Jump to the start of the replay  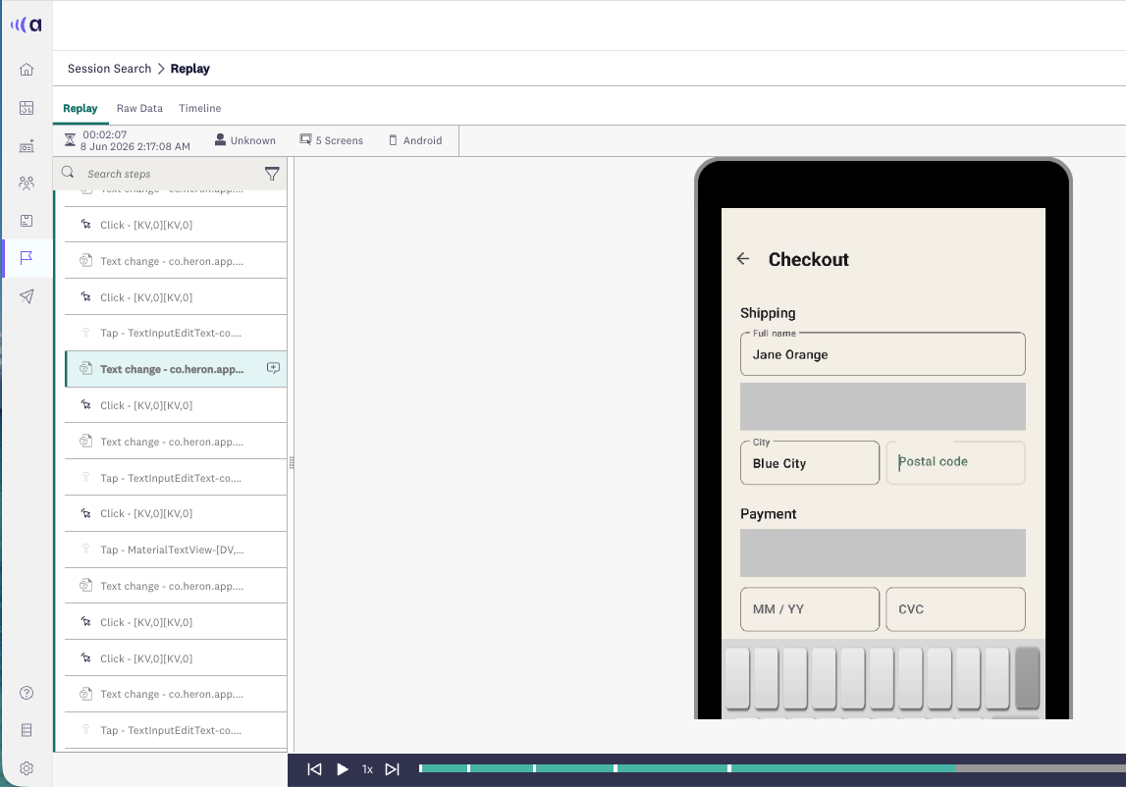click(314, 769)
